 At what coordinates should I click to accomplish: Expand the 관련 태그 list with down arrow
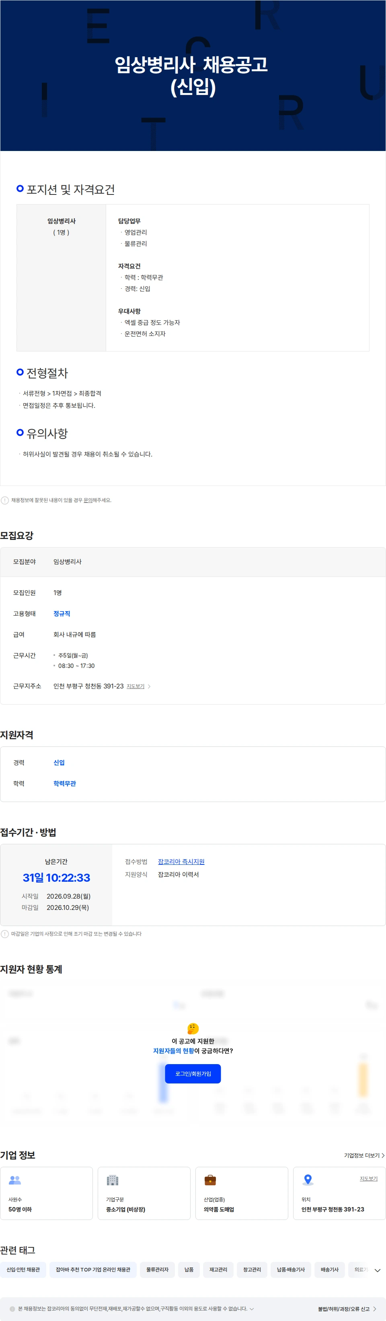377,1270
